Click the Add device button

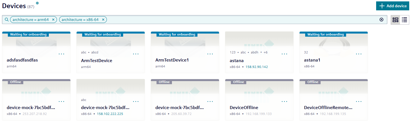pyautogui.click(x=392, y=6)
